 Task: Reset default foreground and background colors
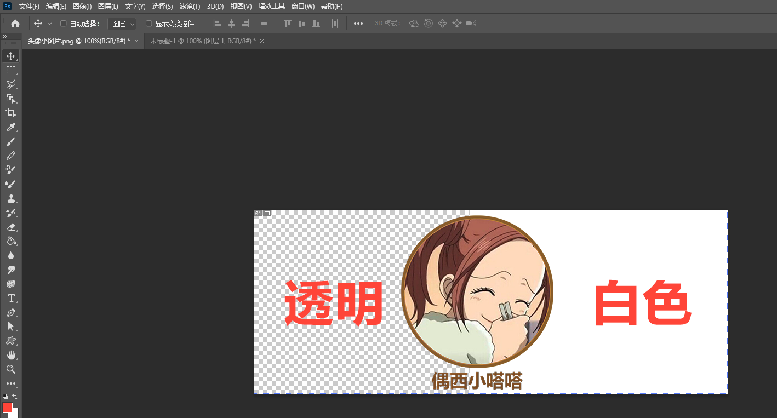5,397
